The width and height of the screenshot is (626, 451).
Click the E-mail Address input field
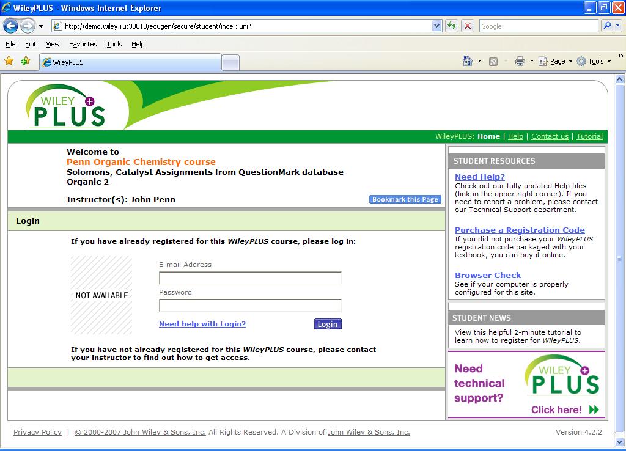click(x=250, y=278)
